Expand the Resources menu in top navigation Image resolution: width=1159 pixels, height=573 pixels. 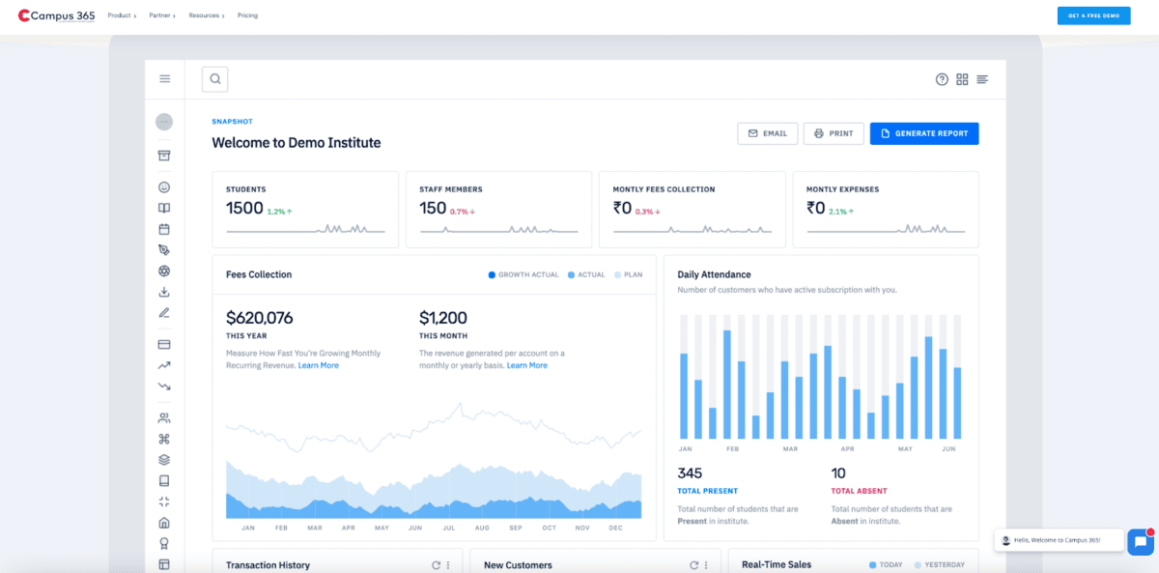(207, 15)
